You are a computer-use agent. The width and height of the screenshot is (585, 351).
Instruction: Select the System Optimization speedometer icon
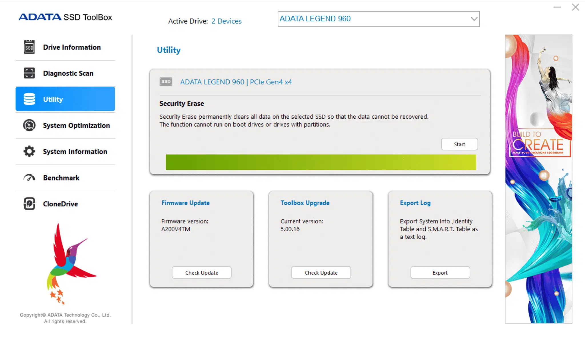click(x=29, y=125)
